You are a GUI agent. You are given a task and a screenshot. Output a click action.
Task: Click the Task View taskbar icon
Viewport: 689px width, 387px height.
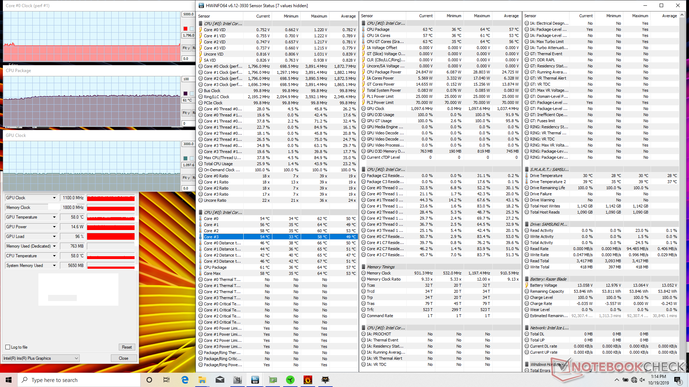coord(167,380)
